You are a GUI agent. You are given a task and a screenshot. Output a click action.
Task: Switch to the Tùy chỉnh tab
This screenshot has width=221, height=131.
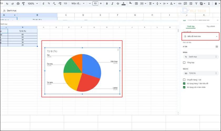pyautogui.click(x=210, y=26)
